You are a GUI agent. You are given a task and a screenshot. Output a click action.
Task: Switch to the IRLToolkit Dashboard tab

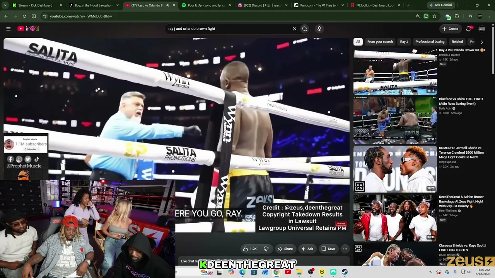(376, 5)
